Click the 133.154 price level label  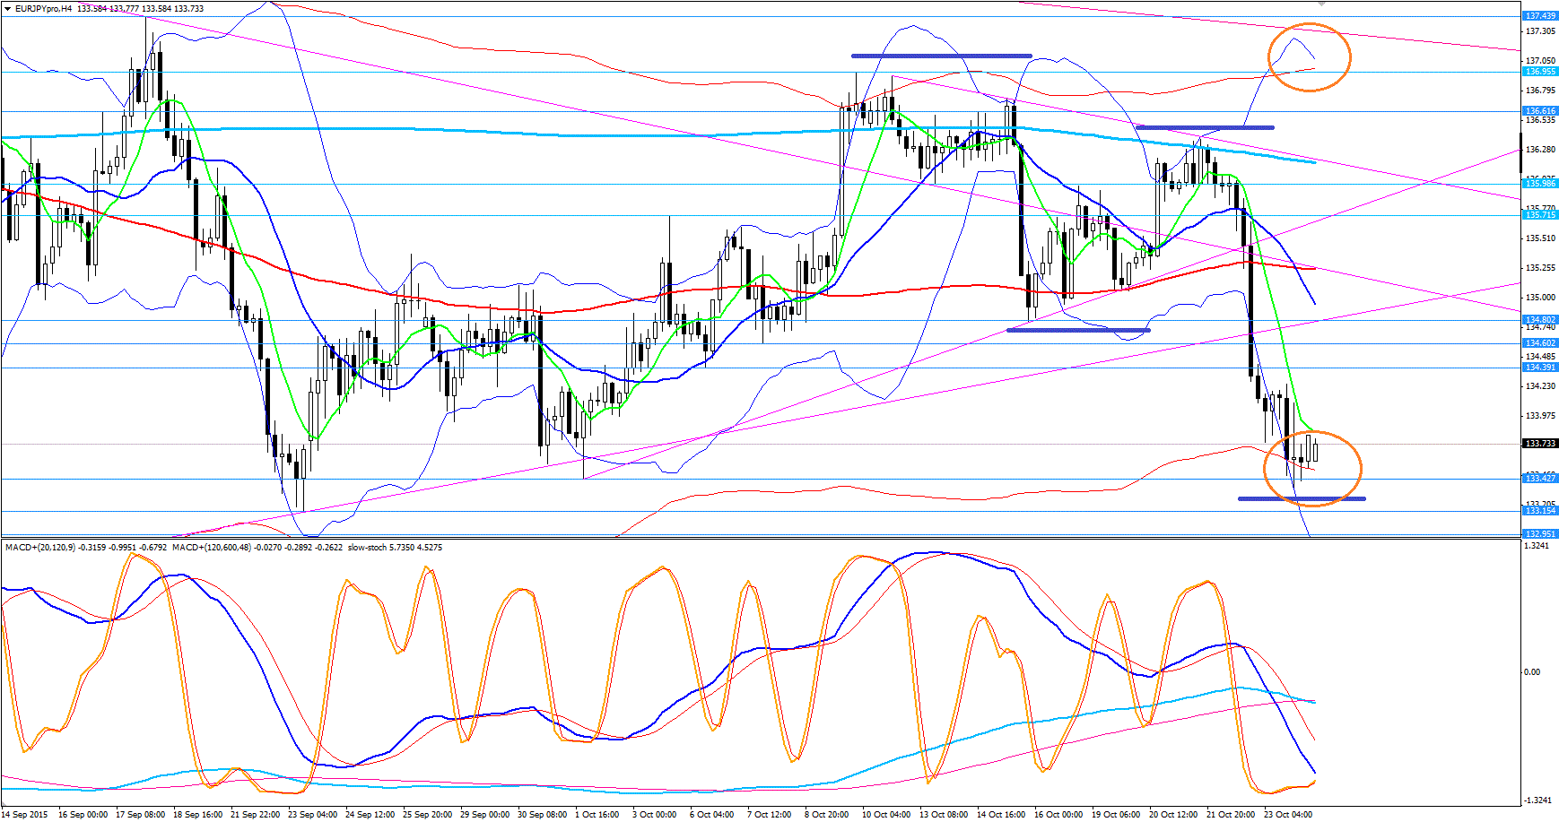pos(1540,511)
